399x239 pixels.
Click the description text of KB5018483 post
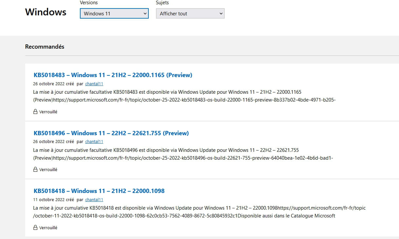coord(184,96)
